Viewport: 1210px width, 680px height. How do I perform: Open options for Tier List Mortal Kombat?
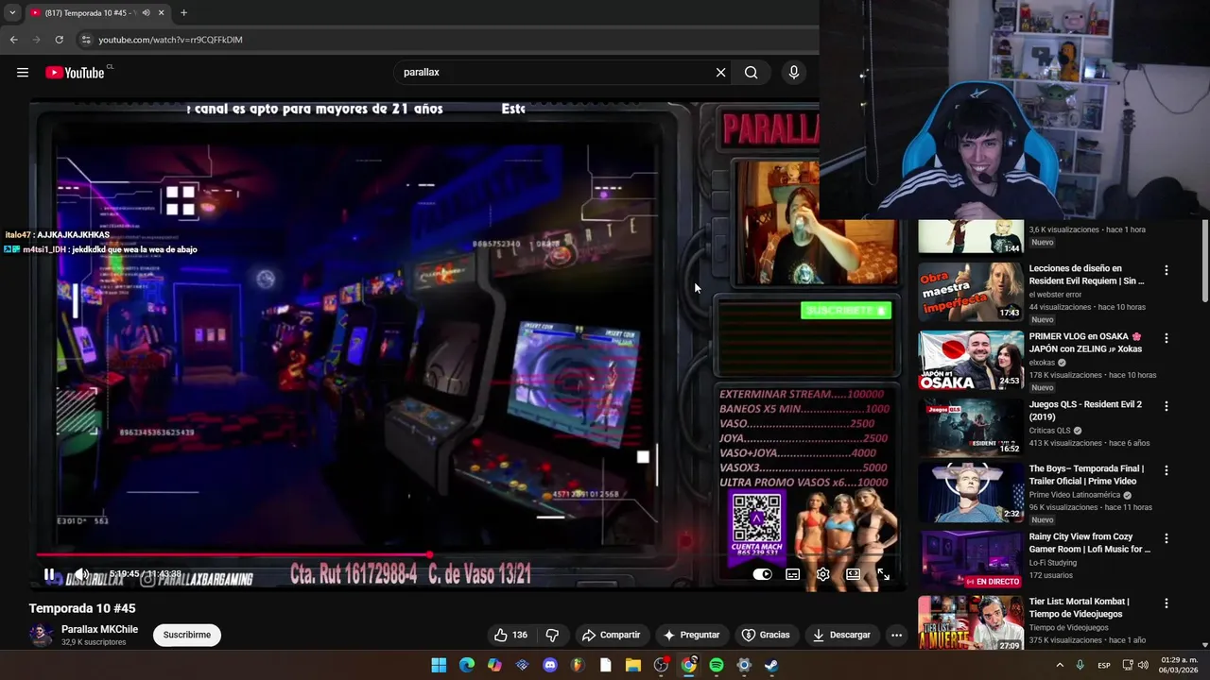point(1166,603)
